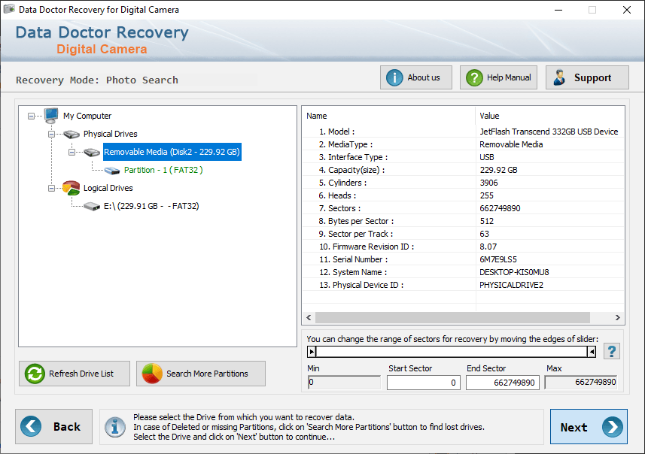Screen dimensions: 645x454
Task: Close the Data Doctor Recovery window
Action: point(626,10)
